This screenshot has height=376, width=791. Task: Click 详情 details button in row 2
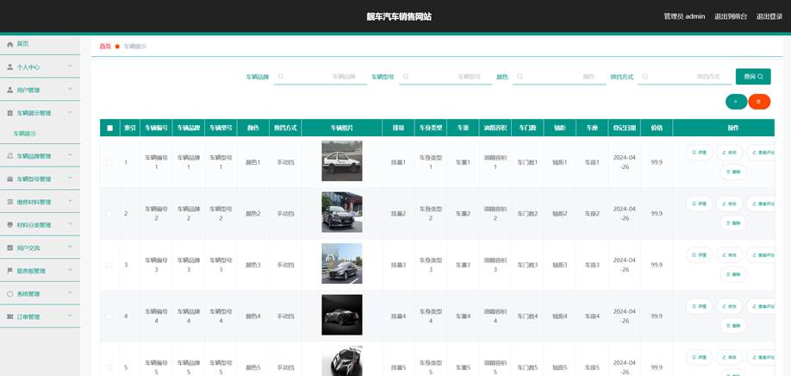point(699,204)
